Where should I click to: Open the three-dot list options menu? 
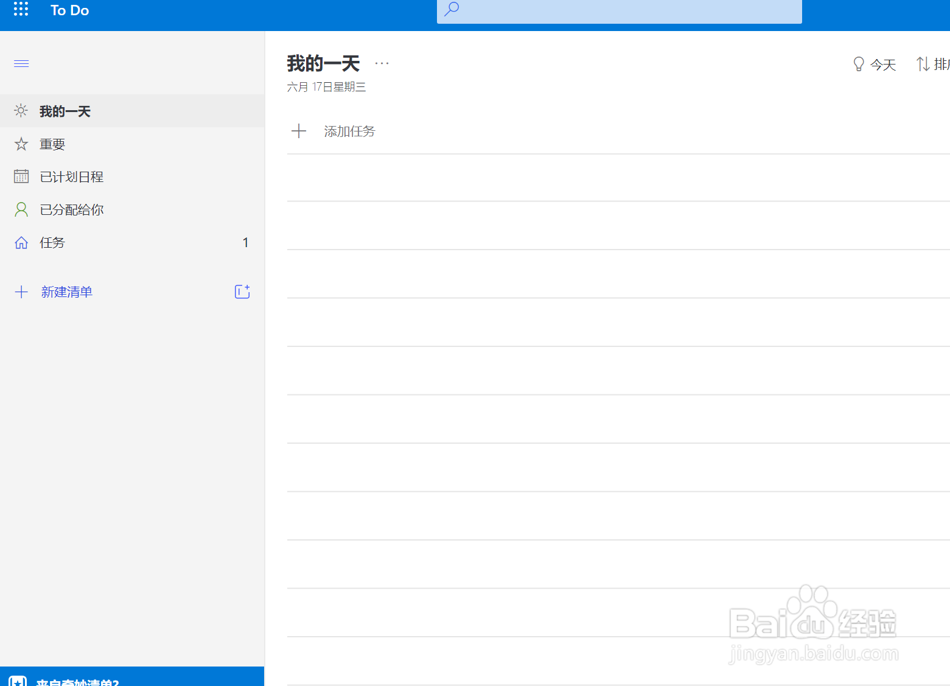382,63
